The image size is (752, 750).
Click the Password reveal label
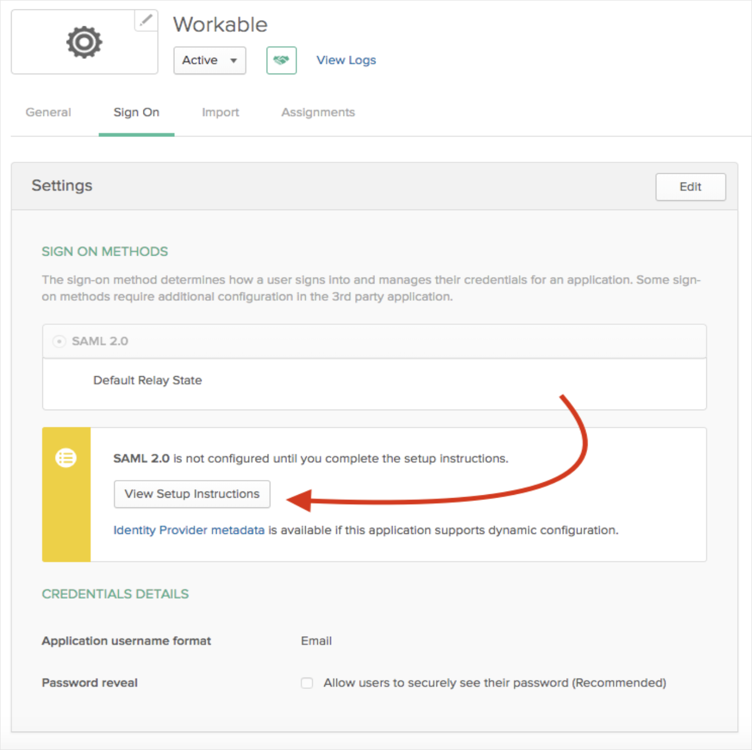pyautogui.click(x=90, y=682)
